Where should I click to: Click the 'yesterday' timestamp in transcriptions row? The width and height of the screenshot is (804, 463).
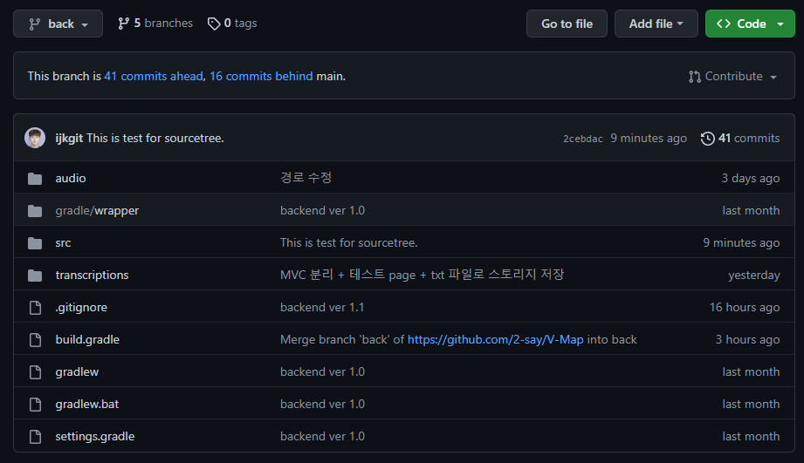tap(753, 275)
